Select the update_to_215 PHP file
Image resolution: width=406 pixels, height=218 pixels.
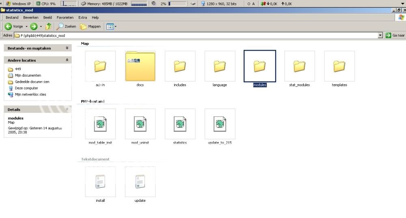pyautogui.click(x=220, y=124)
